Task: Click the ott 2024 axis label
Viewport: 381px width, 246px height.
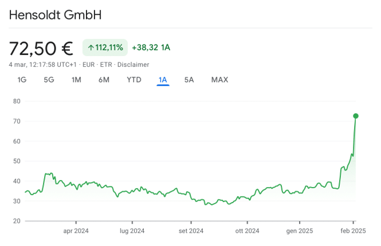Action: pyautogui.click(x=247, y=231)
